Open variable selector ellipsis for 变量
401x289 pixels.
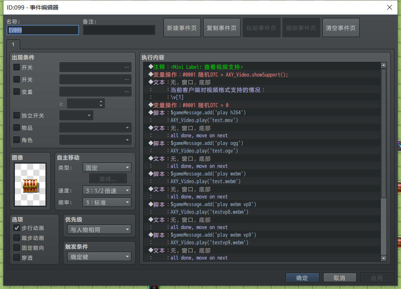[126, 92]
